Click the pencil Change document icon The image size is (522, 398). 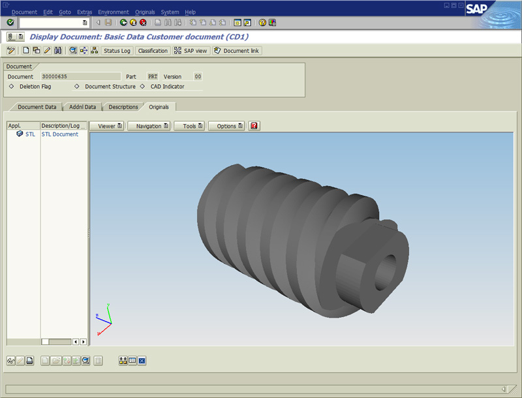click(47, 50)
